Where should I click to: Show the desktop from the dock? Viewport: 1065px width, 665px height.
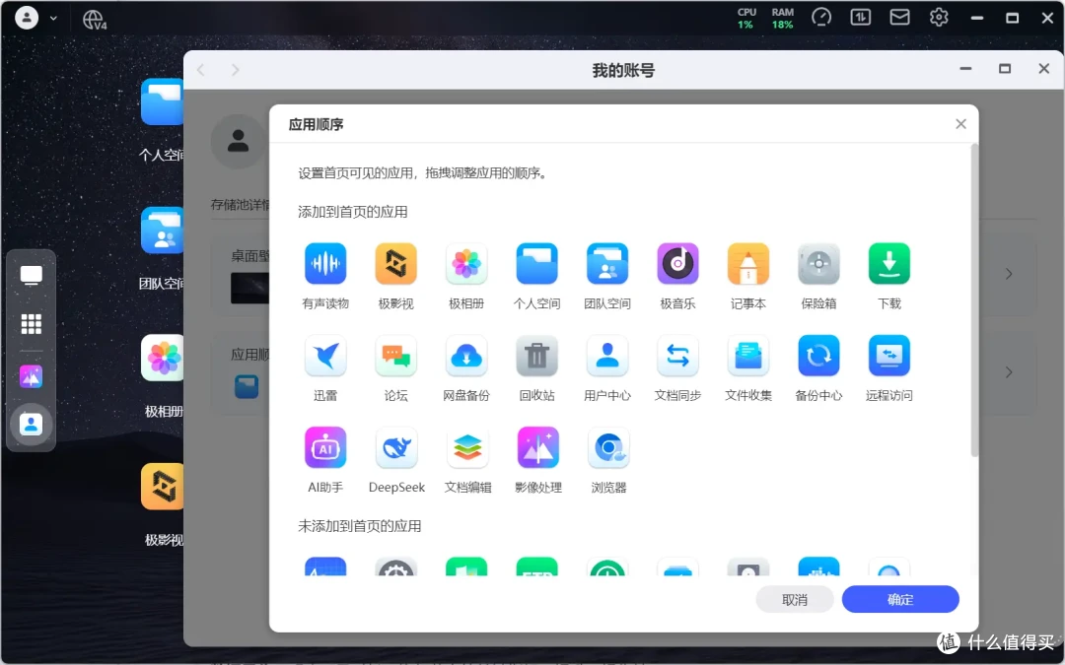pyautogui.click(x=31, y=276)
